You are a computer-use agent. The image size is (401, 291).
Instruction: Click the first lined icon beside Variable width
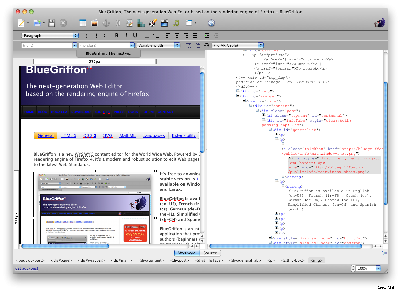pyautogui.click(x=189, y=45)
